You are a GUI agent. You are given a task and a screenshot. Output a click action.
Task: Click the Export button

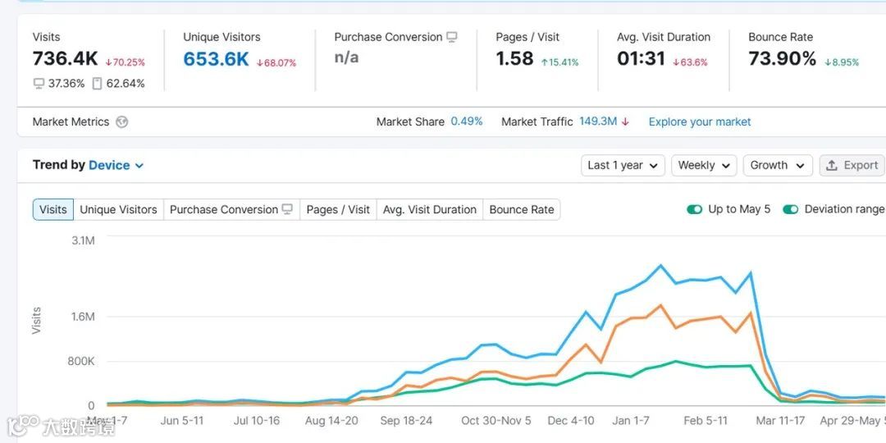pos(852,166)
